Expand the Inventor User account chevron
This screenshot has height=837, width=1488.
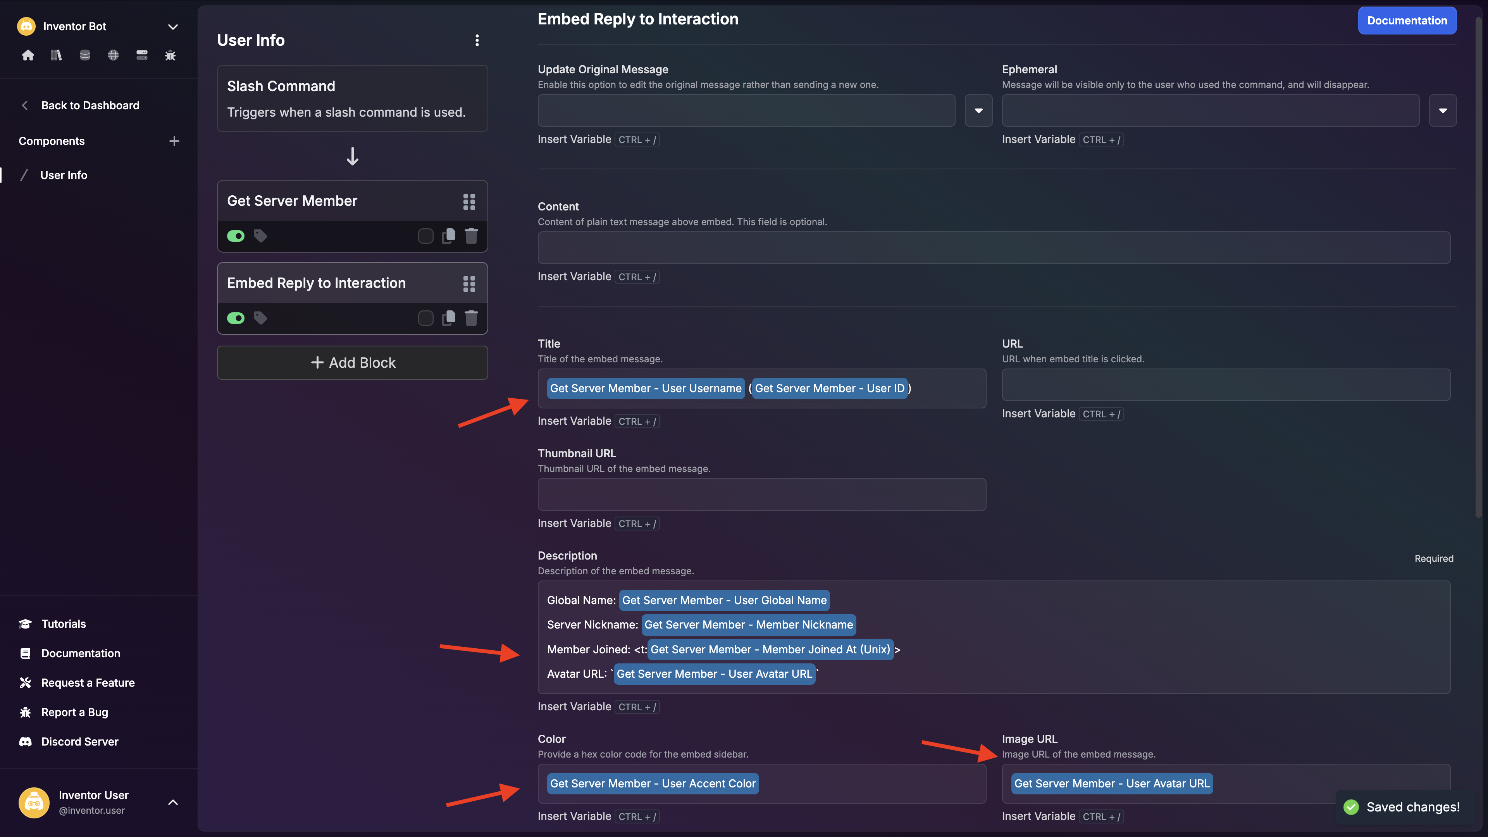(x=173, y=803)
